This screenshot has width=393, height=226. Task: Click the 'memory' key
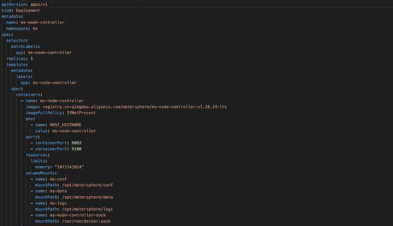pyautogui.click(x=42, y=167)
